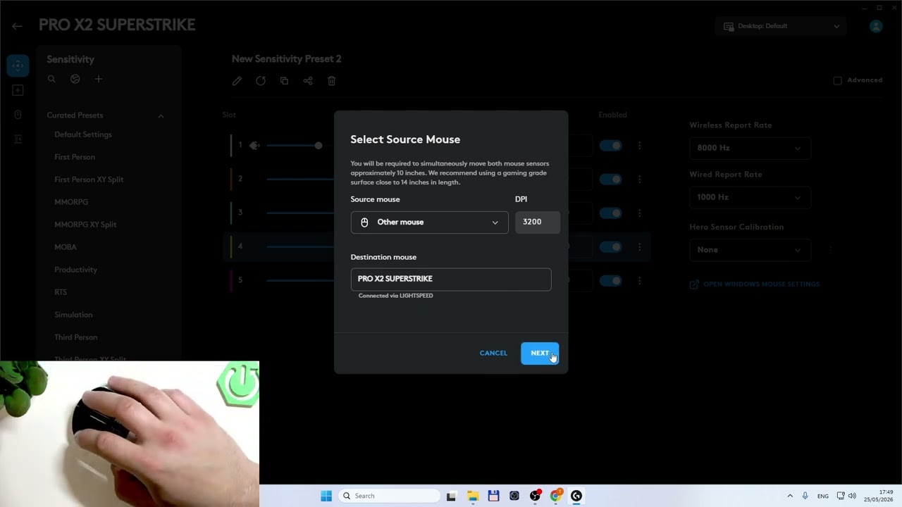Click the slot 5 DPI slider track
Screen dimensions: 902x507
click(301, 281)
